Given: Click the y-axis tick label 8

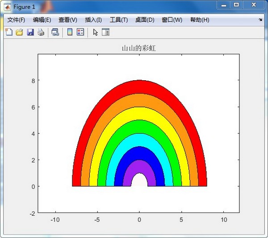Looking at the screenshot, I should (x=33, y=81).
